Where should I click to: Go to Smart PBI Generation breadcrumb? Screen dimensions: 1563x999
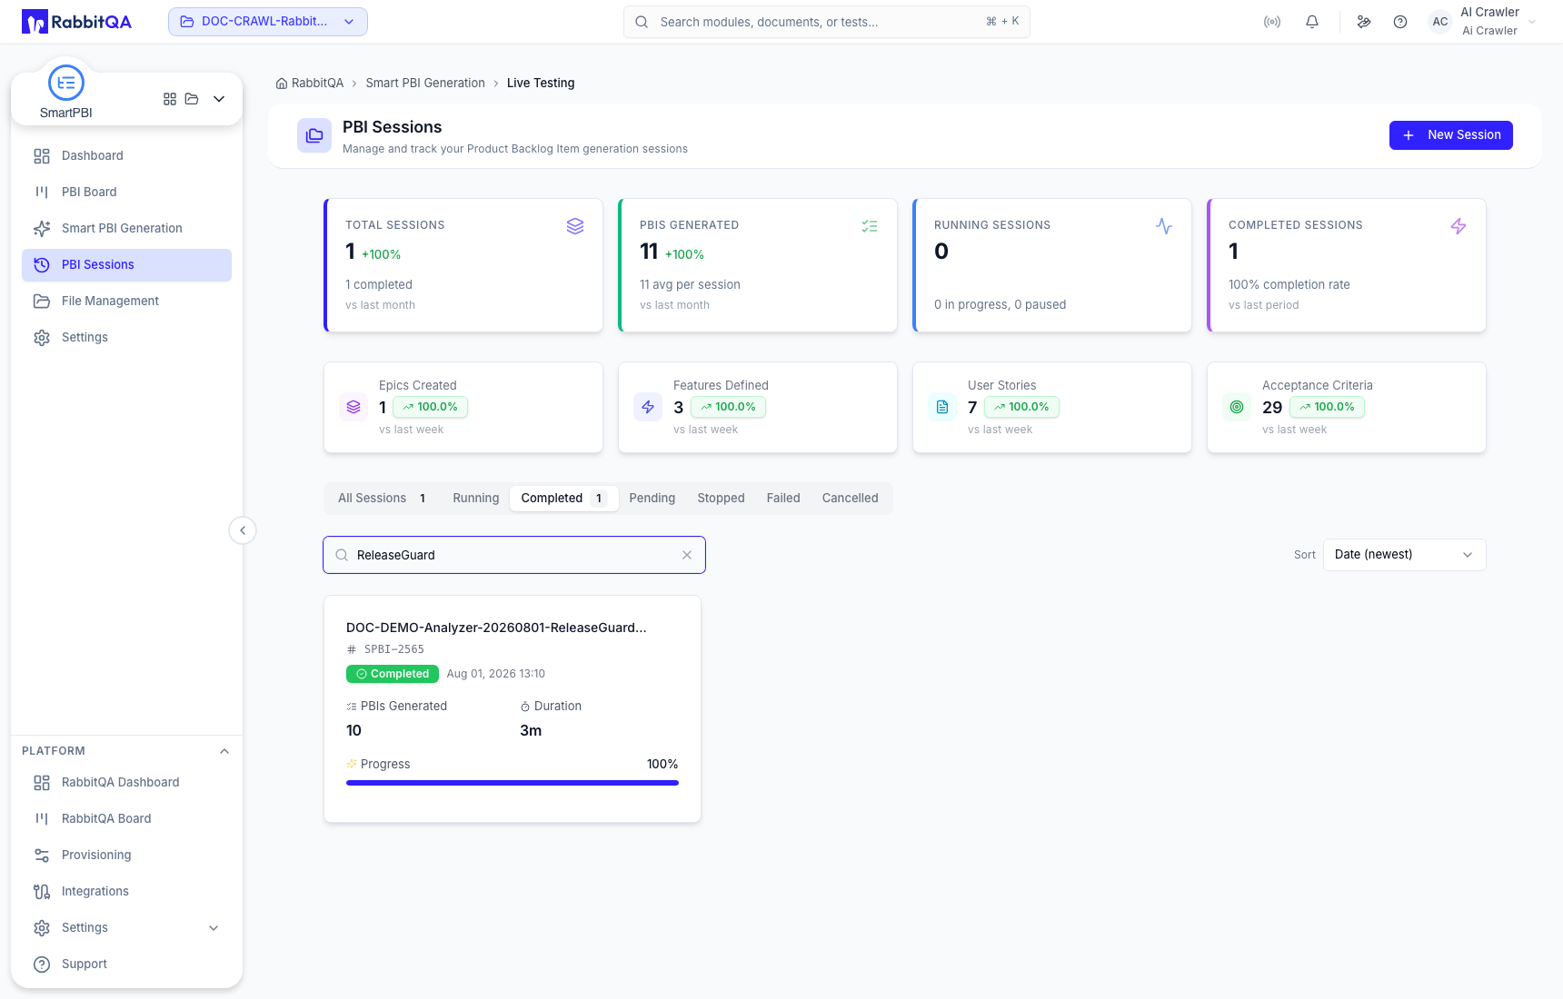click(x=425, y=83)
